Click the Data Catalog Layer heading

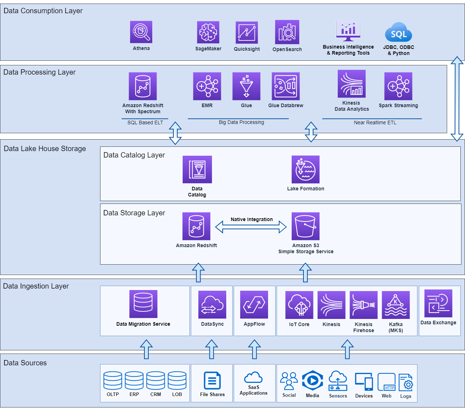pos(134,155)
